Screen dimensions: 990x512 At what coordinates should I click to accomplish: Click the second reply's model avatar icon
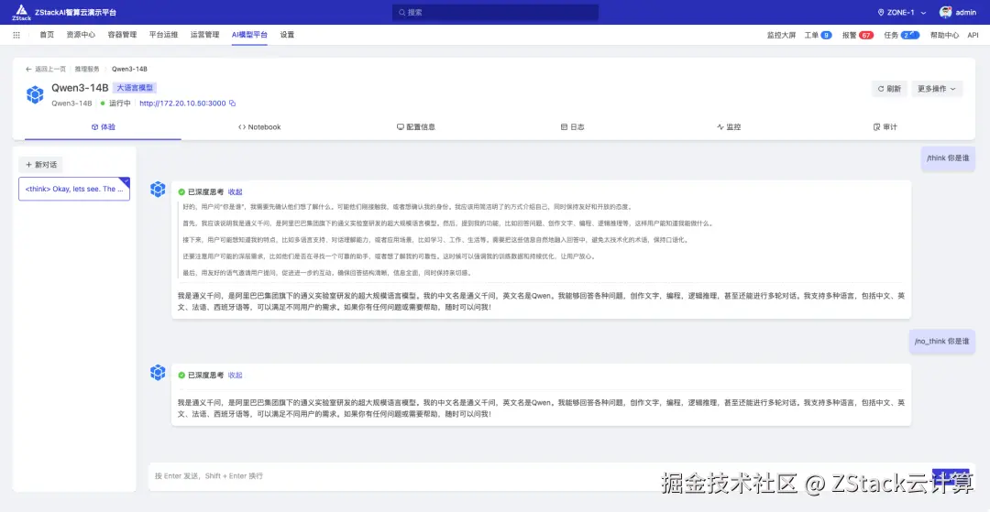click(158, 373)
